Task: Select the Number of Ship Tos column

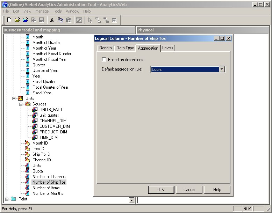Action: (x=49, y=182)
